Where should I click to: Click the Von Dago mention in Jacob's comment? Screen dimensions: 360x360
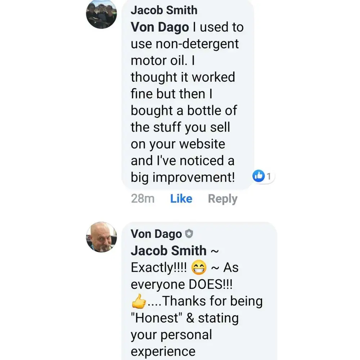pos(160,27)
